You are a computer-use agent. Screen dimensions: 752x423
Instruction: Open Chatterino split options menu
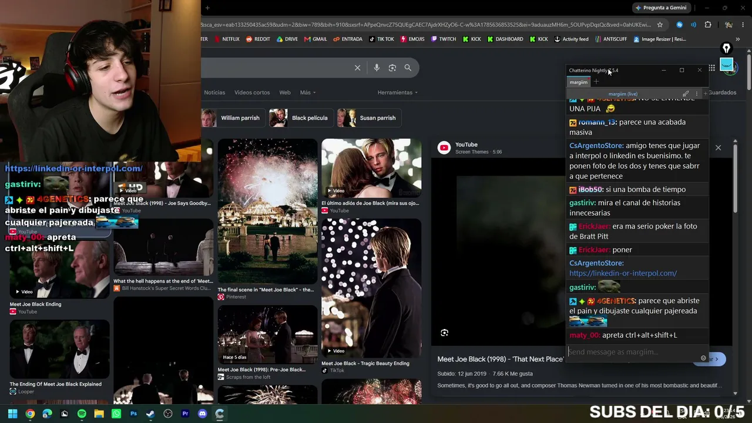click(x=697, y=94)
